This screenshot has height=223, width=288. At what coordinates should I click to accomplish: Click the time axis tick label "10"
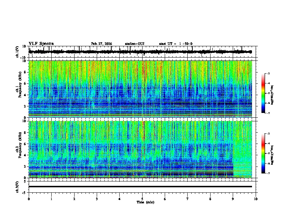point(256,199)
